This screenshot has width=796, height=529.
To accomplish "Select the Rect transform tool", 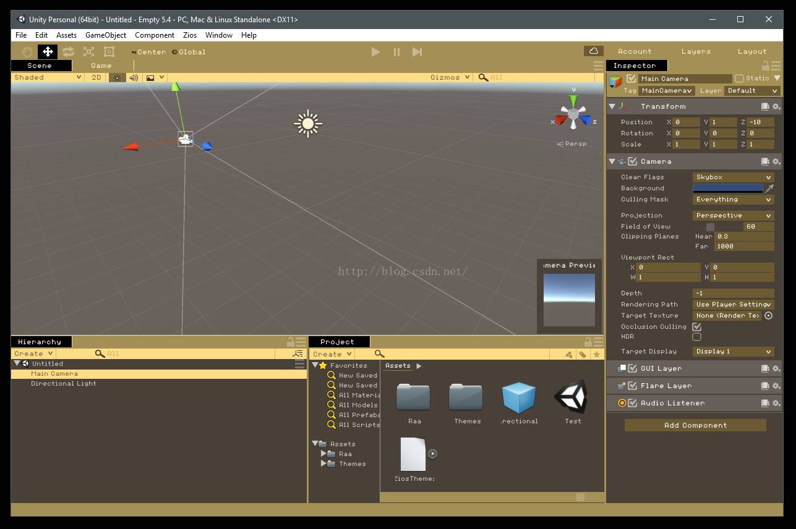I will [109, 52].
